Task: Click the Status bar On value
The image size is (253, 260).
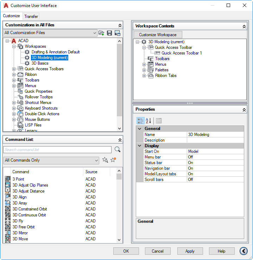Action: [x=215, y=163]
